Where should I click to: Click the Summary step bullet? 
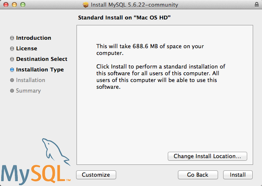tap(12, 90)
